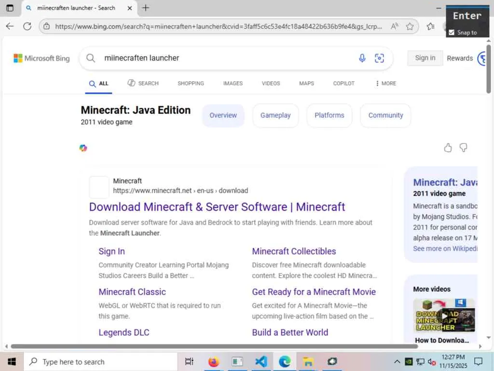Launch Firefox from taskbar
Viewport: 494px width, 371px height.
click(x=214, y=361)
